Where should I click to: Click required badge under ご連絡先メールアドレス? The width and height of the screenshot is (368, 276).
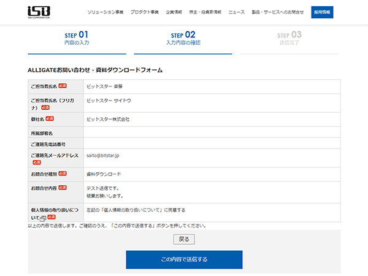pos(37,163)
